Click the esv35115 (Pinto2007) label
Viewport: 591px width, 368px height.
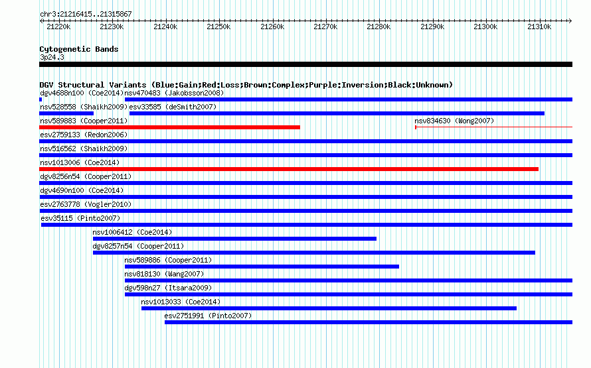pos(80,218)
